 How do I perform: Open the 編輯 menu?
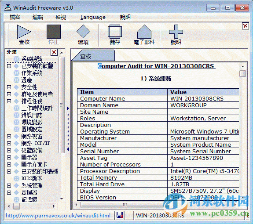(38, 17)
